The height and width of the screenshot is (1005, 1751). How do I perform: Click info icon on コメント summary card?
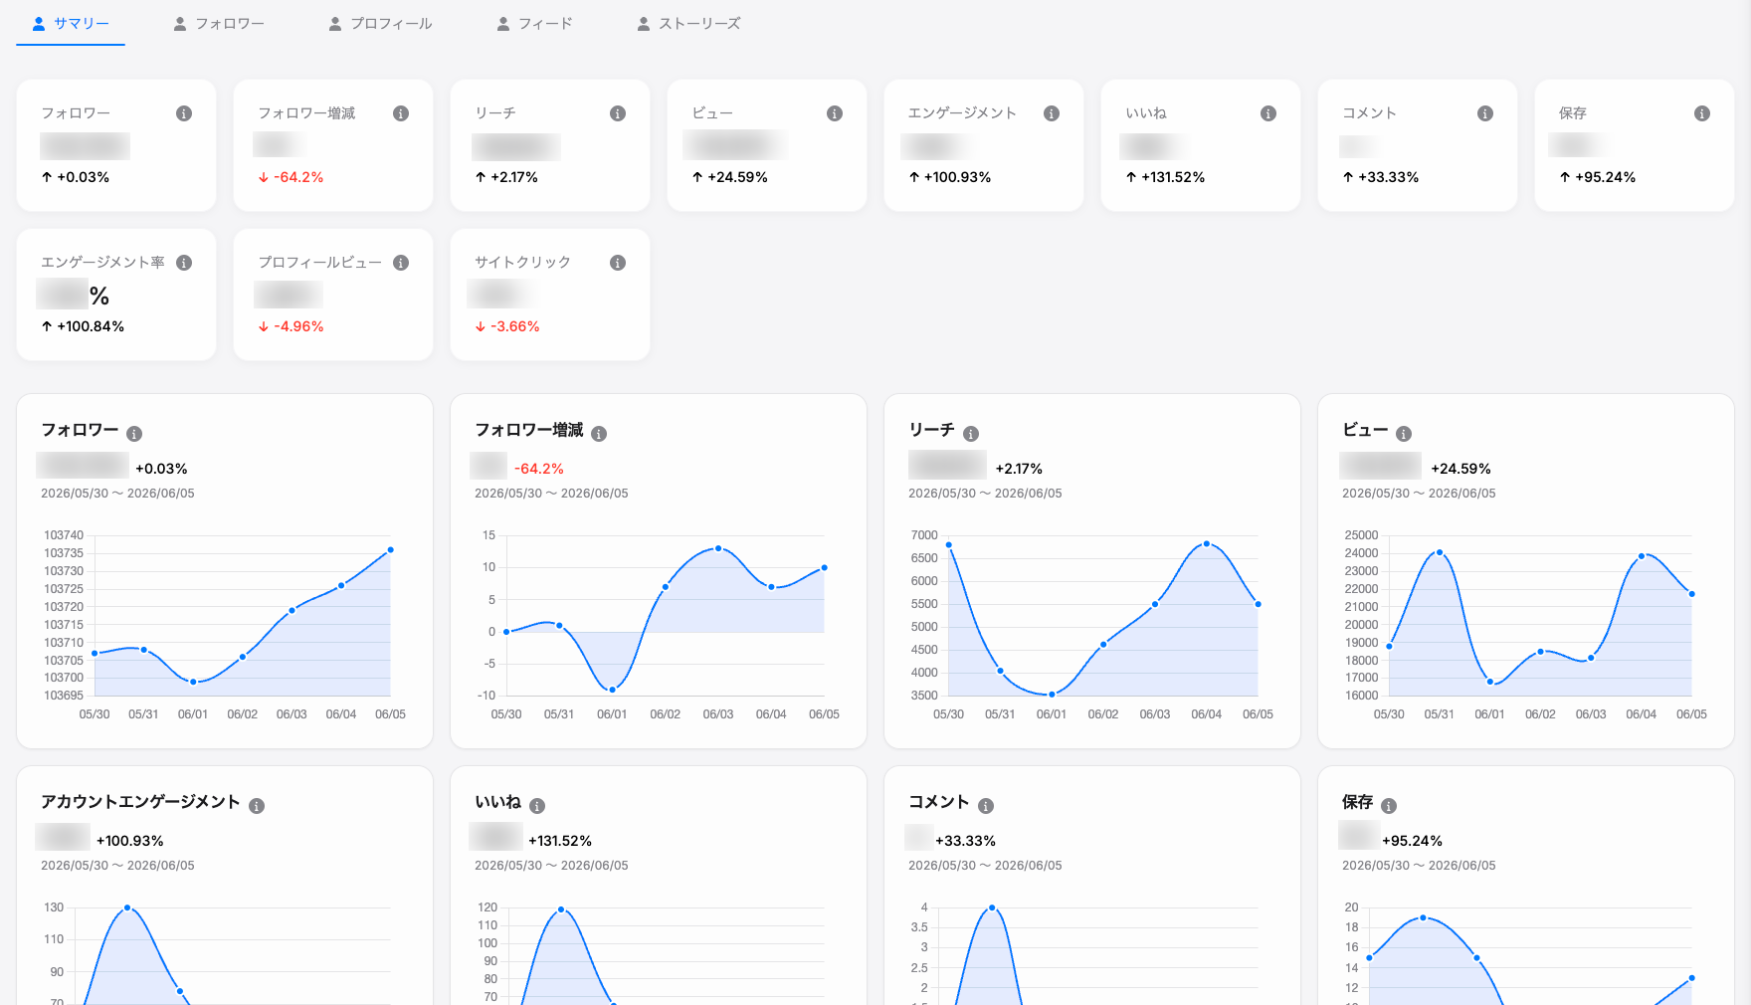tap(1485, 113)
